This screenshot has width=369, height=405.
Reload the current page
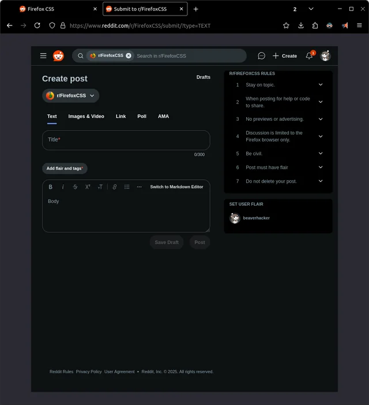[x=37, y=25]
